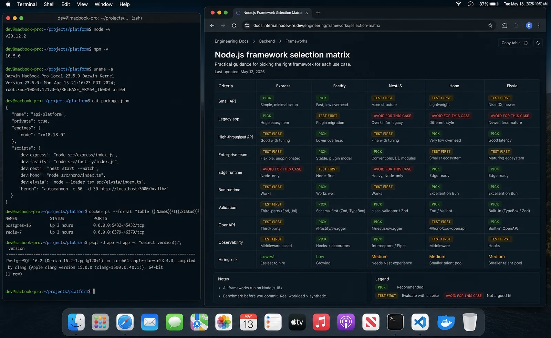This screenshot has width=551, height=338.
Task: Open the browser profile avatar D
Action: [x=529, y=25]
